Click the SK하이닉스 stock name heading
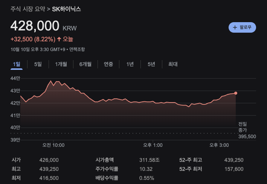The height and width of the screenshot is (184, 267). pyautogui.click(x=66, y=9)
